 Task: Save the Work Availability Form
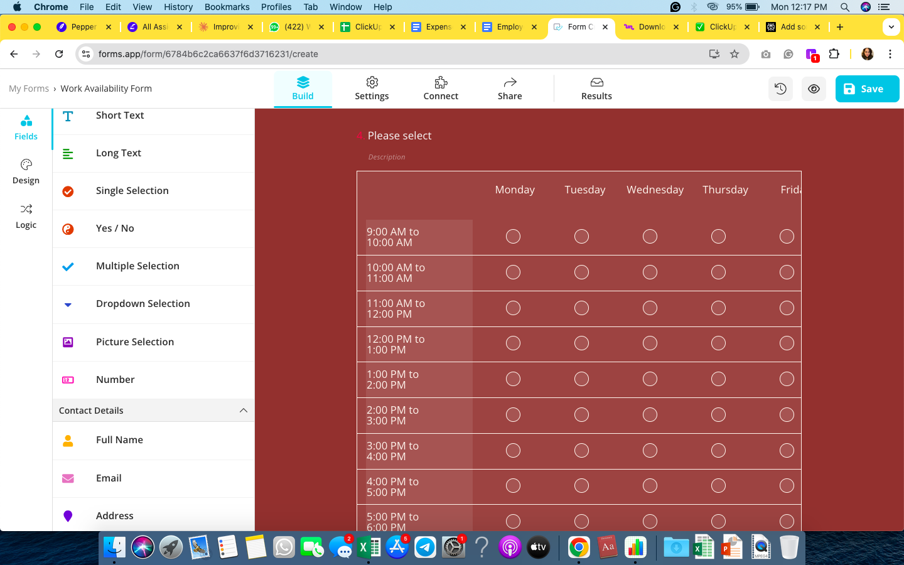click(867, 89)
